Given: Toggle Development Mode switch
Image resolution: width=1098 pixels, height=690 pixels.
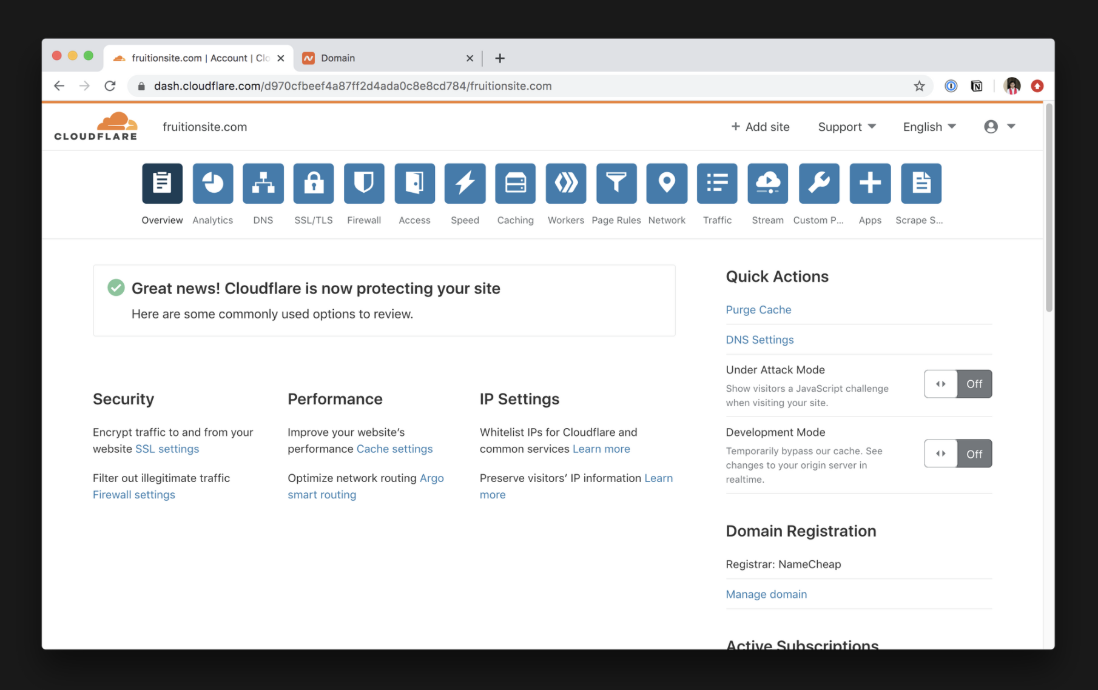Looking at the screenshot, I should (x=957, y=454).
